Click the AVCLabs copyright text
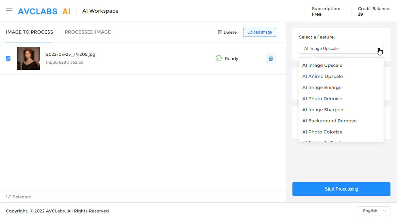397x218 pixels. point(57,211)
